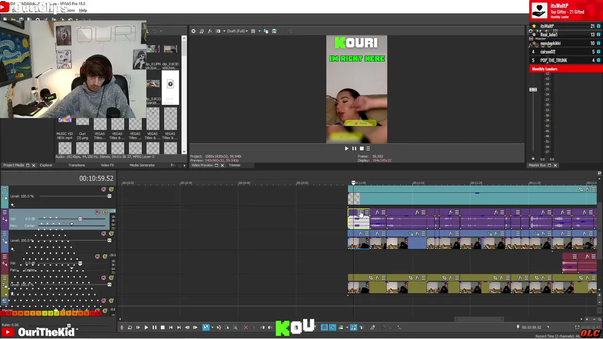Open the Draft (Full) preview quality dropdown
Viewport: 603px width, 339px height.
tap(237, 31)
